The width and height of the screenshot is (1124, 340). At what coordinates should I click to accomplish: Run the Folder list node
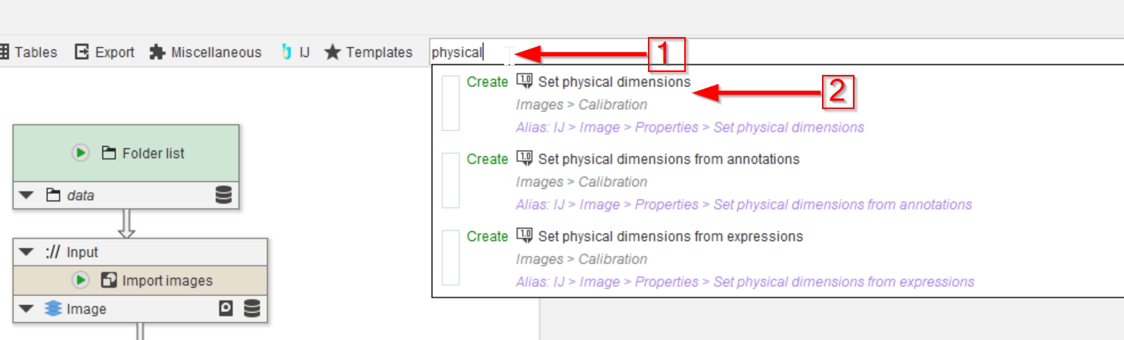(x=80, y=153)
